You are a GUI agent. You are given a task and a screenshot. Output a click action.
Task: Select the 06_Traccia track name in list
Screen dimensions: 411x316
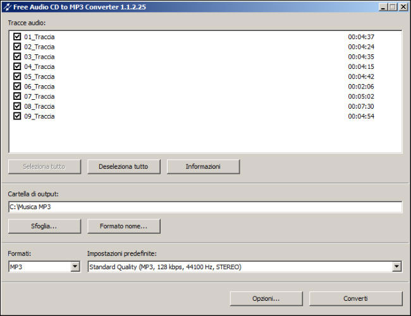tap(39, 87)
